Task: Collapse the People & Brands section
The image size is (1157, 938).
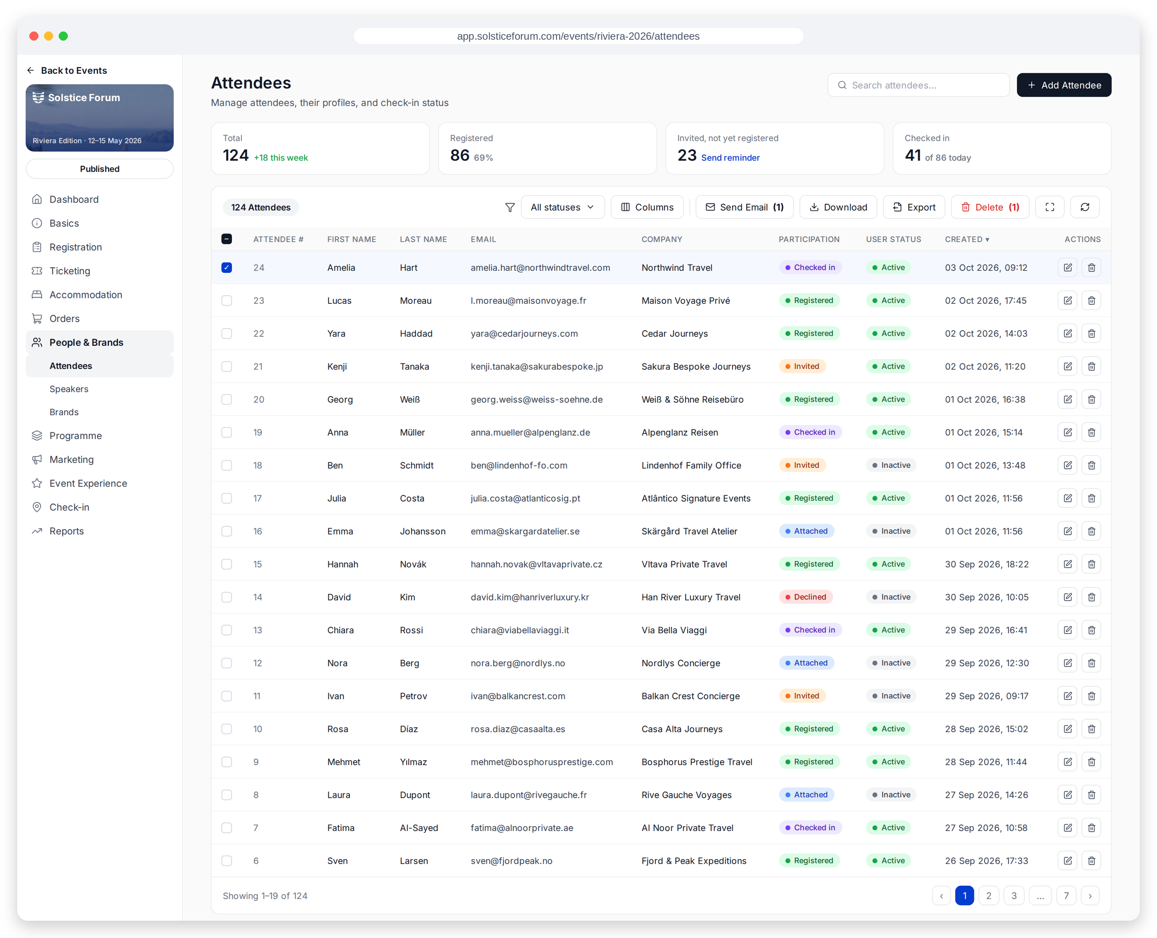Action: [99, 343]
